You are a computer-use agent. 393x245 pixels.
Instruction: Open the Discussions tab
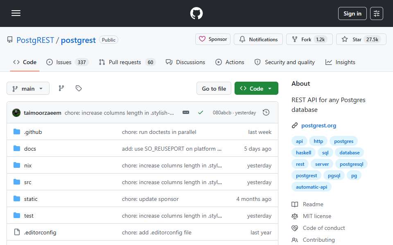point(185,62)
